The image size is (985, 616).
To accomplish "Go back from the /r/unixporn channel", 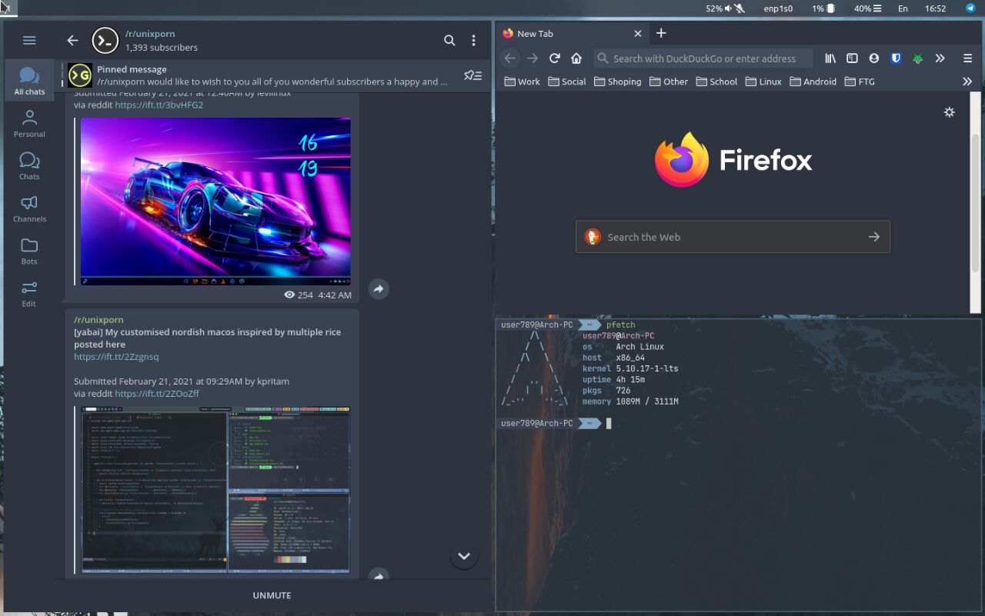I will click(x=72, y=40).
